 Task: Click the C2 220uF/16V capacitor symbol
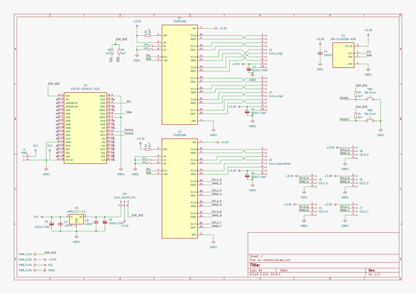249,69
